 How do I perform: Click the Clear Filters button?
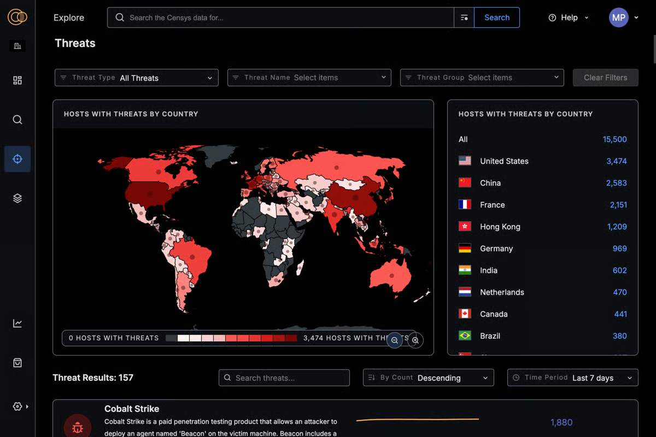pyautogui.click(x=605, y=78)
